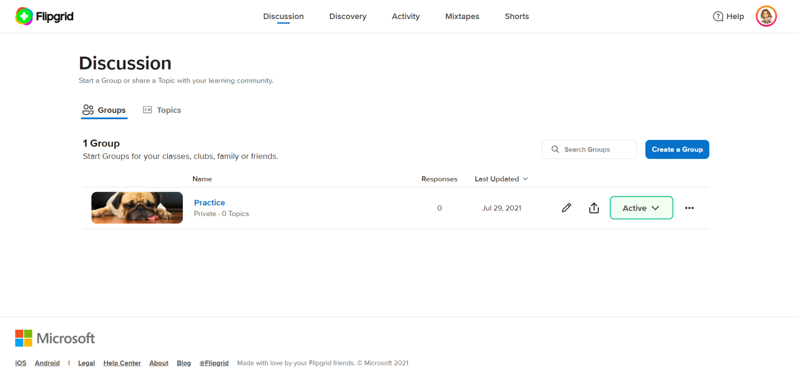Go to the Discovery navigation item
The width and height of the screenshot is (799, 369).
[x=348, y=16]
